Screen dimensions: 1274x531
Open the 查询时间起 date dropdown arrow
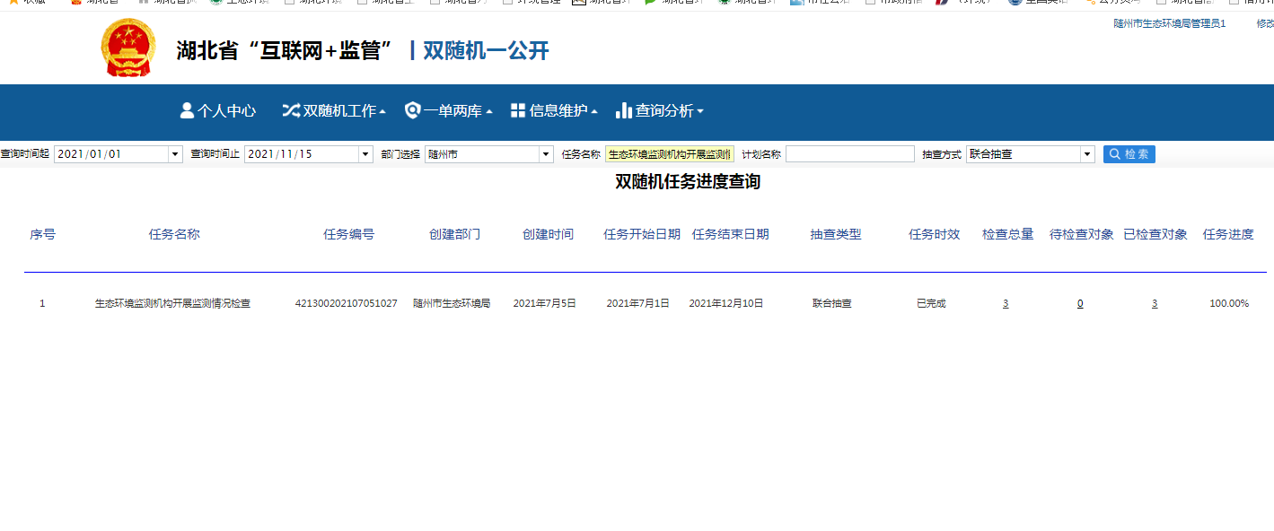pos(175,154)
